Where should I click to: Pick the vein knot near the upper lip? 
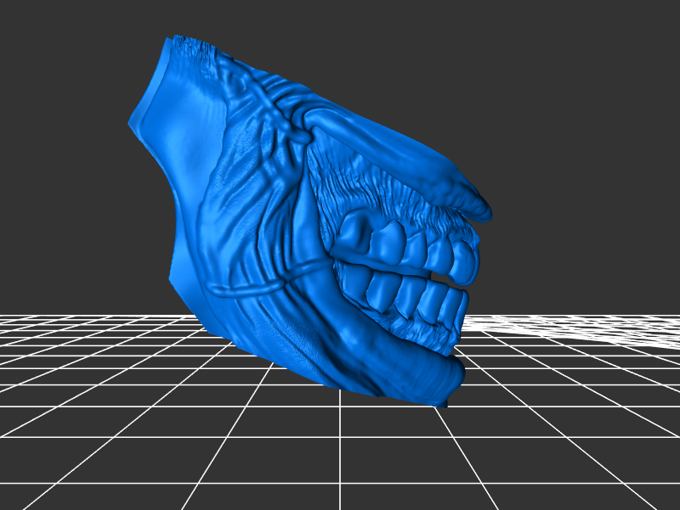click(299, 133)
